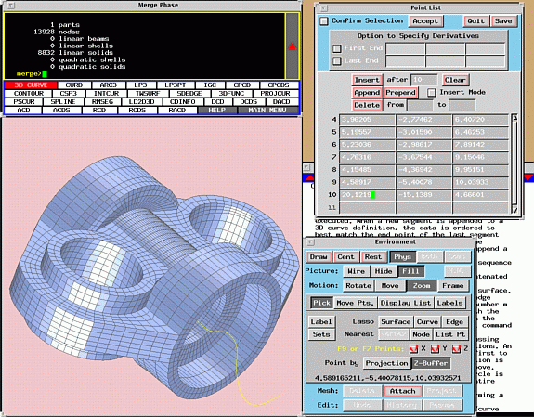Click the X coordinate field of row 10
Image resolution: width=534 pixels, height=417 pixels.
[x=367, y=195]
